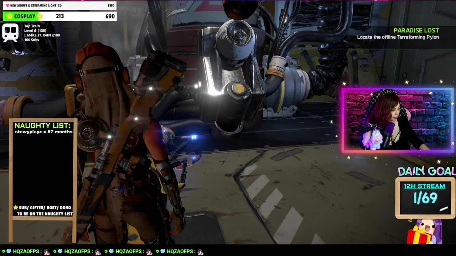The image size is (456, 256).
Task: Click the New Mouse & Streaming Light goal bar
Action: (x=60, y=5)
